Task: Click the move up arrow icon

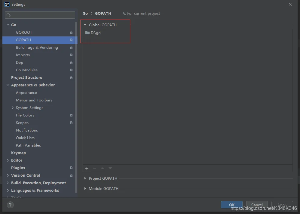Action: tap(103, 168)
